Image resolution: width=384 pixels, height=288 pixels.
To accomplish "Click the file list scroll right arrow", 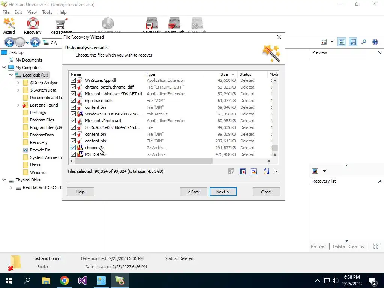I will 268,161.
